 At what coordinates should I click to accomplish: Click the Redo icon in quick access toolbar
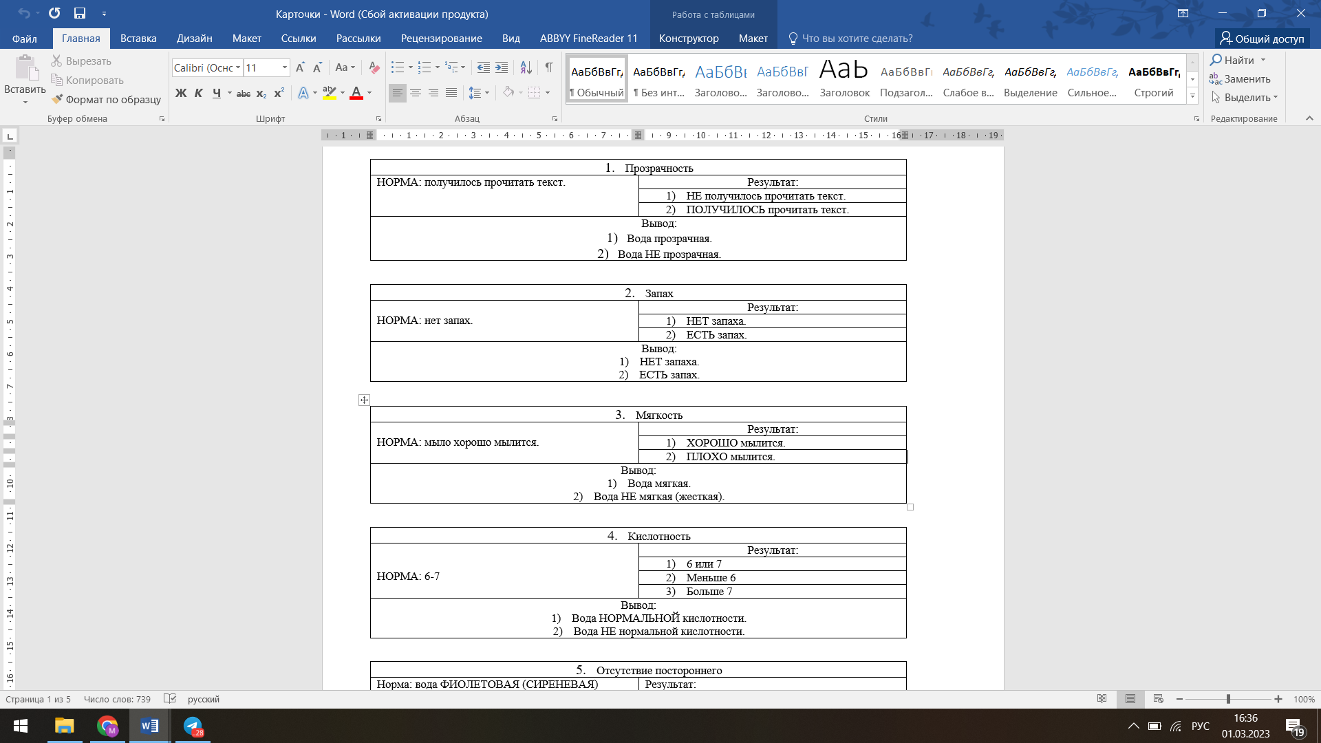point(54,13)
